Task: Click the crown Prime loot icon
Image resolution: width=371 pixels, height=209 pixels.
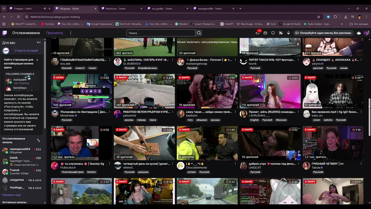Action: coord(359,33)
